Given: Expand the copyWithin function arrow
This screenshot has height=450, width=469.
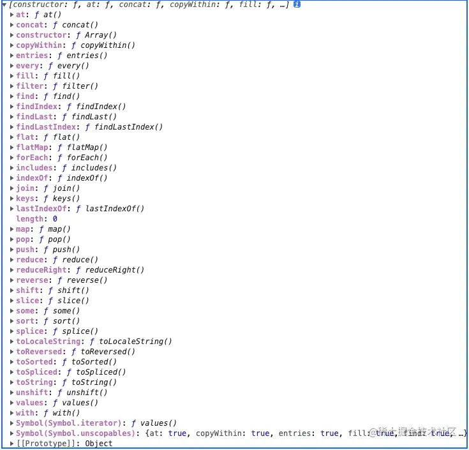Looking at the screenshot, I should point(11,45).
